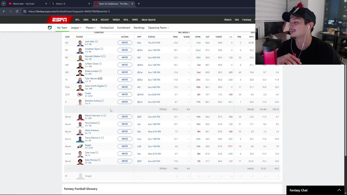
Task: Click MOVE button for Mark Andrews
Action: tap(125, 131)
